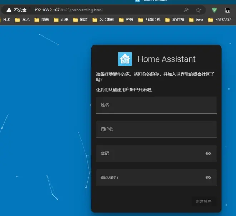Open the read aloud icon in address bar
This screenshot has width=236, height=216.
[186, 10]
